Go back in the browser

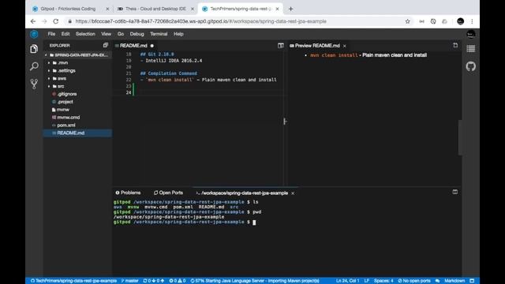click(33, 21)
